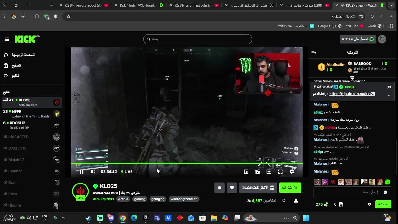Open chat settings gear
This screenshot has height=224, width=398.
point(369,204)
